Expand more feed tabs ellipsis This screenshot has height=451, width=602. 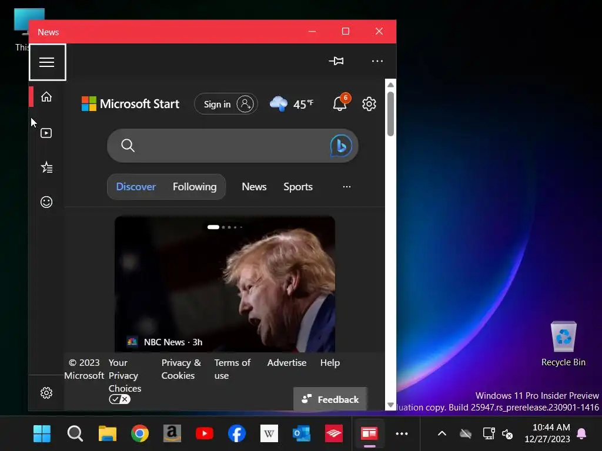[x=347, y=187]
